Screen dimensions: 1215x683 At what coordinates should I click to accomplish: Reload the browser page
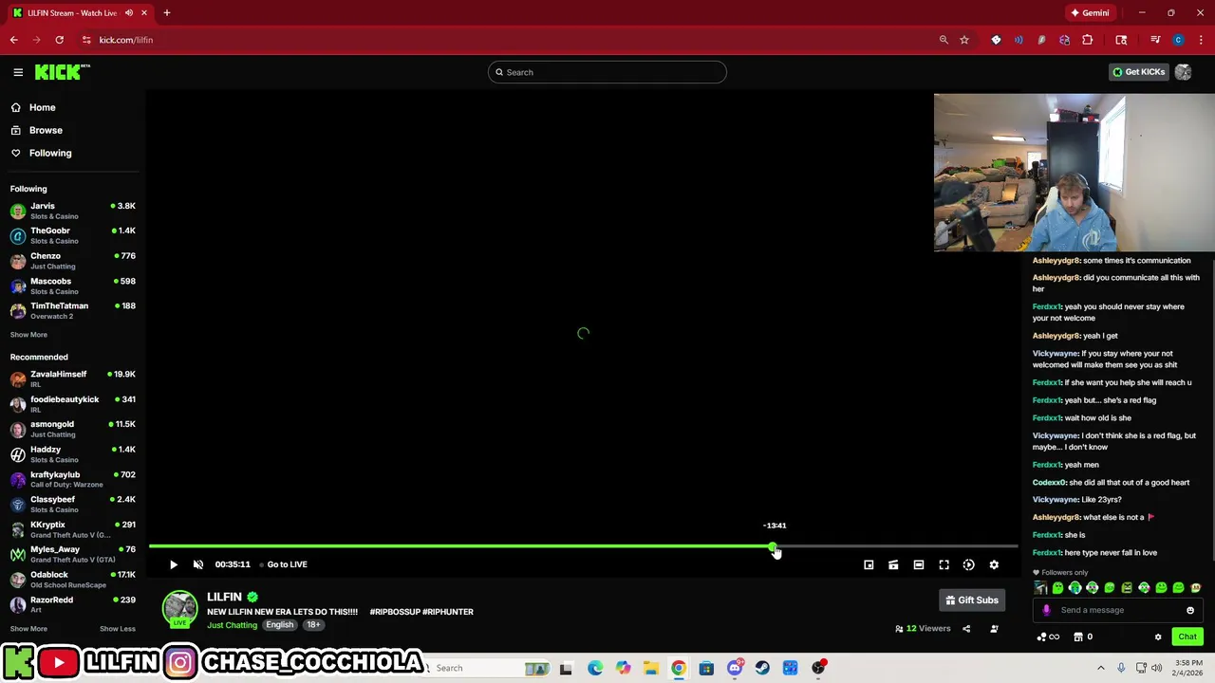tap(59, 40)
